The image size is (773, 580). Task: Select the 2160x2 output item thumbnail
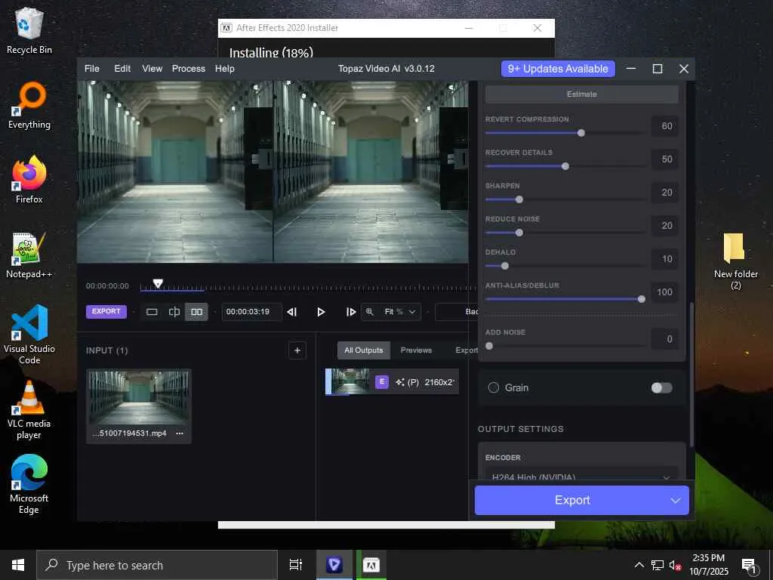coord(350,381)
